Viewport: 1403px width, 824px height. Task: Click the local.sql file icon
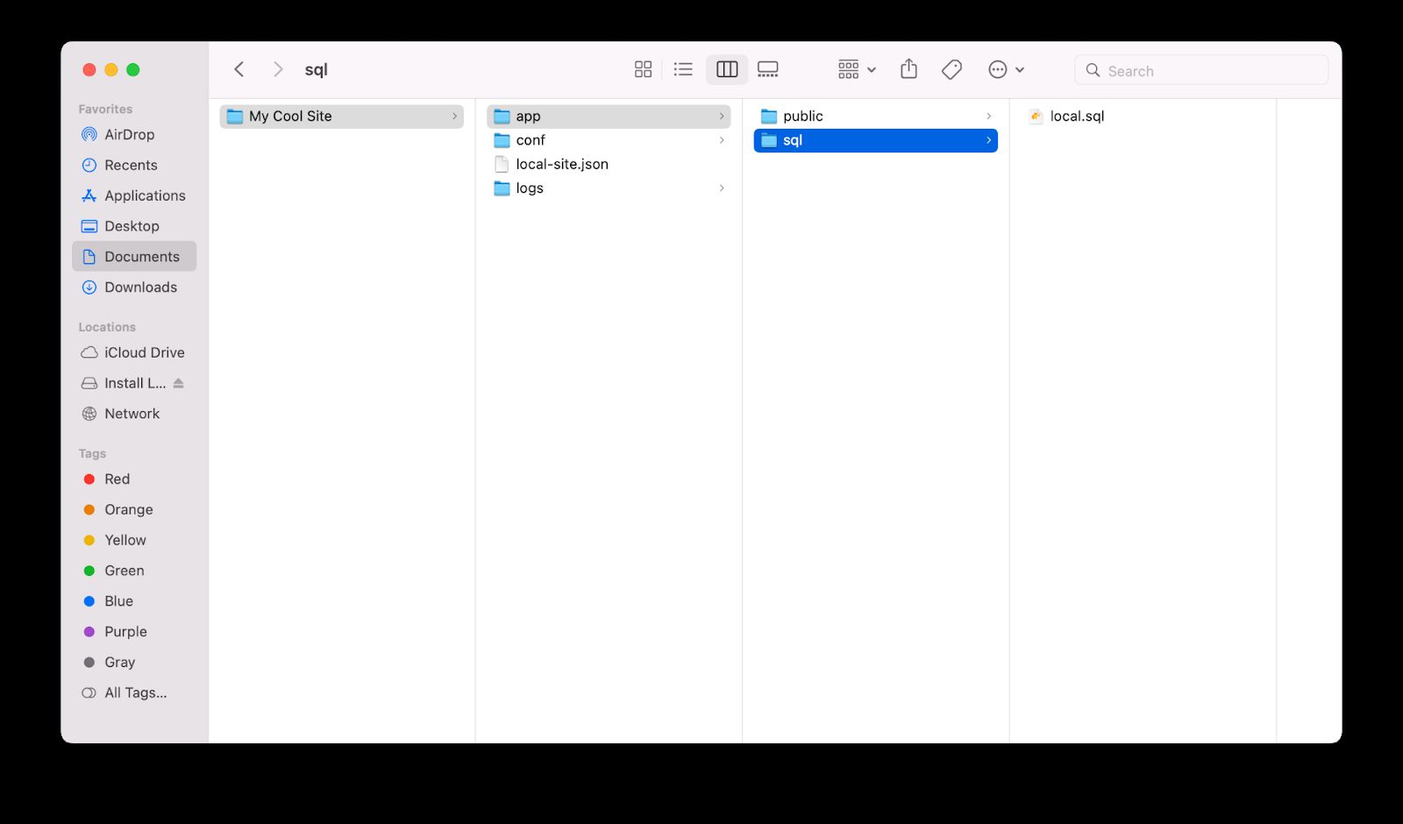(x=1036, y=116)
